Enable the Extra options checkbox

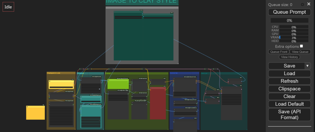pos(301,46)
